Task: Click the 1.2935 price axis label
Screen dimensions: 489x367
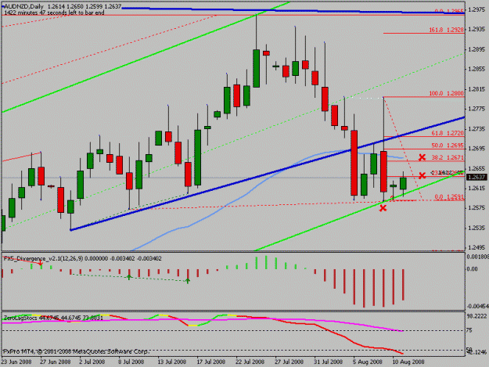Action: click(x=476, y=29)
